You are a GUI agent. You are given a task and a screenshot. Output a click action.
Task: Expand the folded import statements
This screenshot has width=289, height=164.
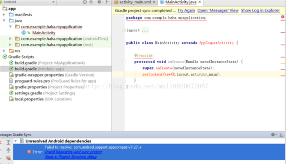pos(124,30)
